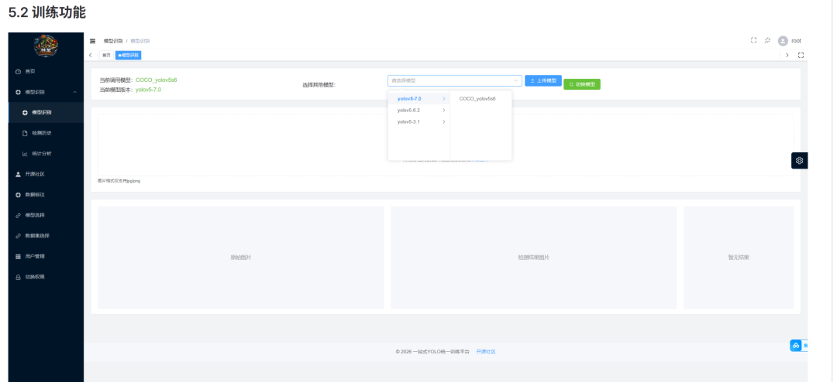Click the 请选择模型 cascader dropdown

(455, 81)
